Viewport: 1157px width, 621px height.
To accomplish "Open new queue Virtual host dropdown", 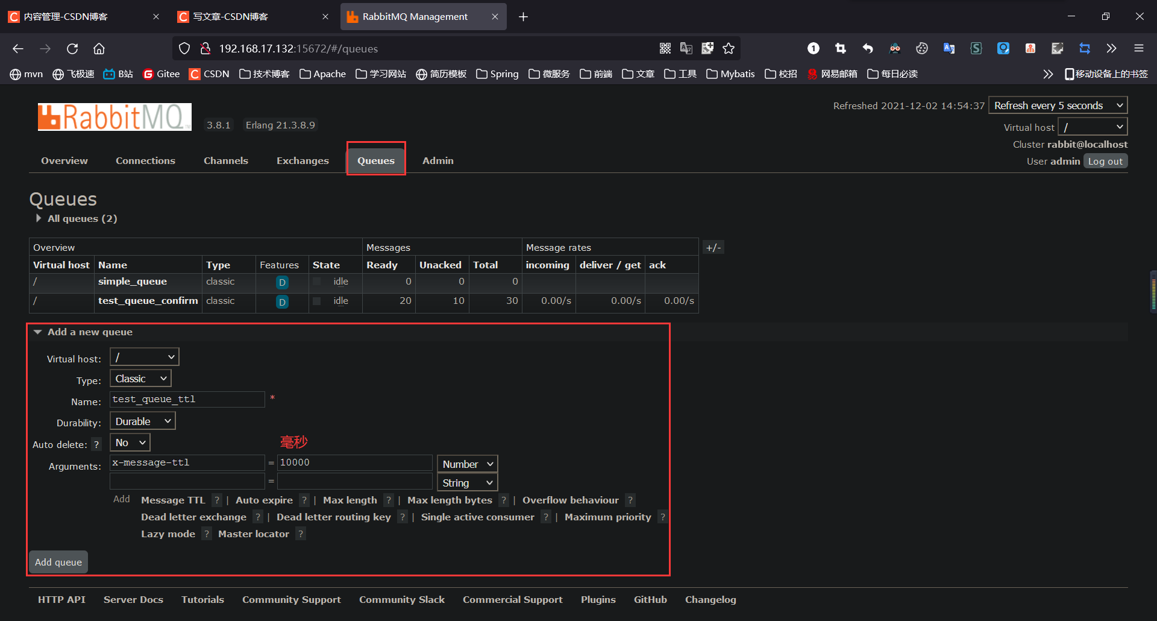I will coord(145,357).
